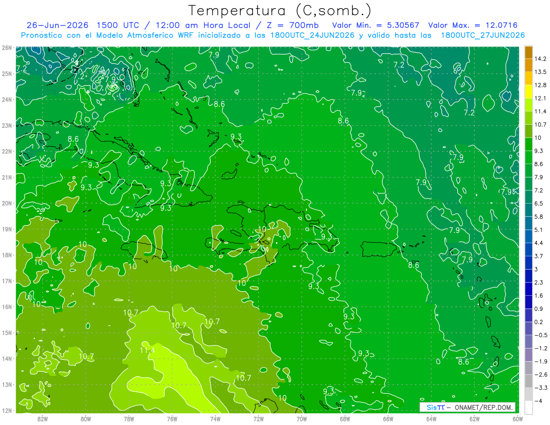Viewport: 550px width, 425px height.
Task: Click the latitude axis label "16N"
Action: 6,307
